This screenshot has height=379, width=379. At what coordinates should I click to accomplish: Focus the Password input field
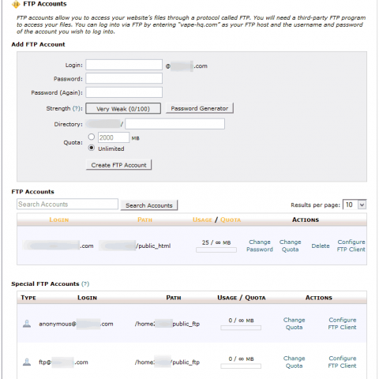(x=124, y=78)
